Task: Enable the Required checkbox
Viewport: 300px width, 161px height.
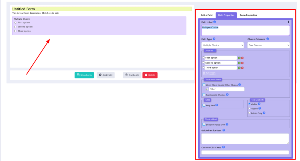Action: pyautogui.click(x=204, y=105)
